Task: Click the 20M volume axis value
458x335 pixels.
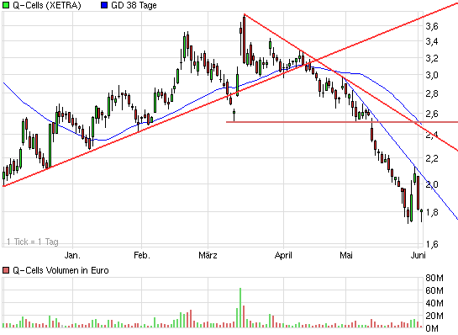Action: [434, 316]
